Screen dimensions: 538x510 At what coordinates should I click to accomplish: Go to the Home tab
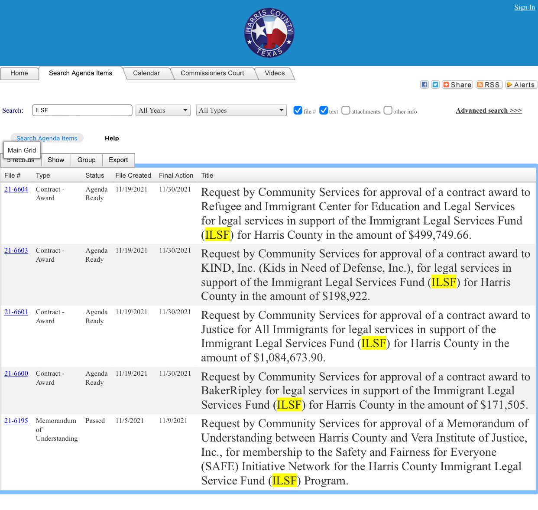pyautogui.click(x=19, y=73)
